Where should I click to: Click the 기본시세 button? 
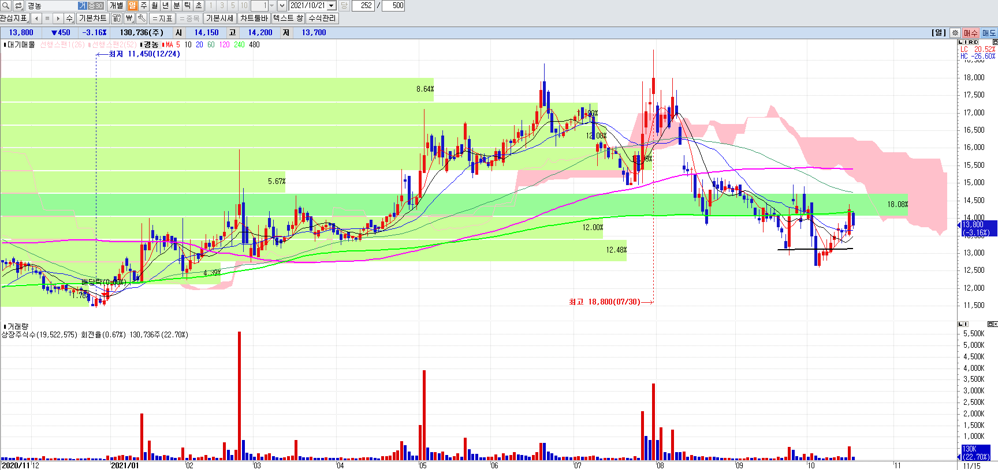[220, 18]
